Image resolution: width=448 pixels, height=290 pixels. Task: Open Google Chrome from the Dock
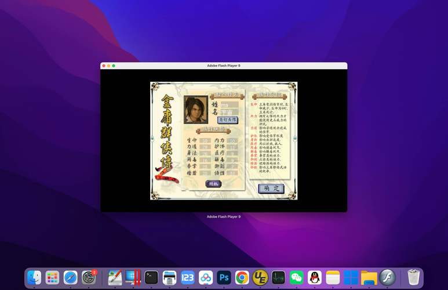(x=242, y=277)
